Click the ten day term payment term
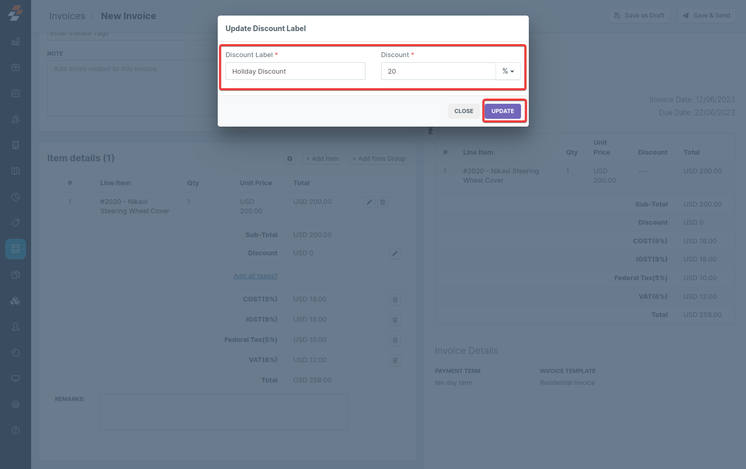The image size is (746, 469). point(454,383)
